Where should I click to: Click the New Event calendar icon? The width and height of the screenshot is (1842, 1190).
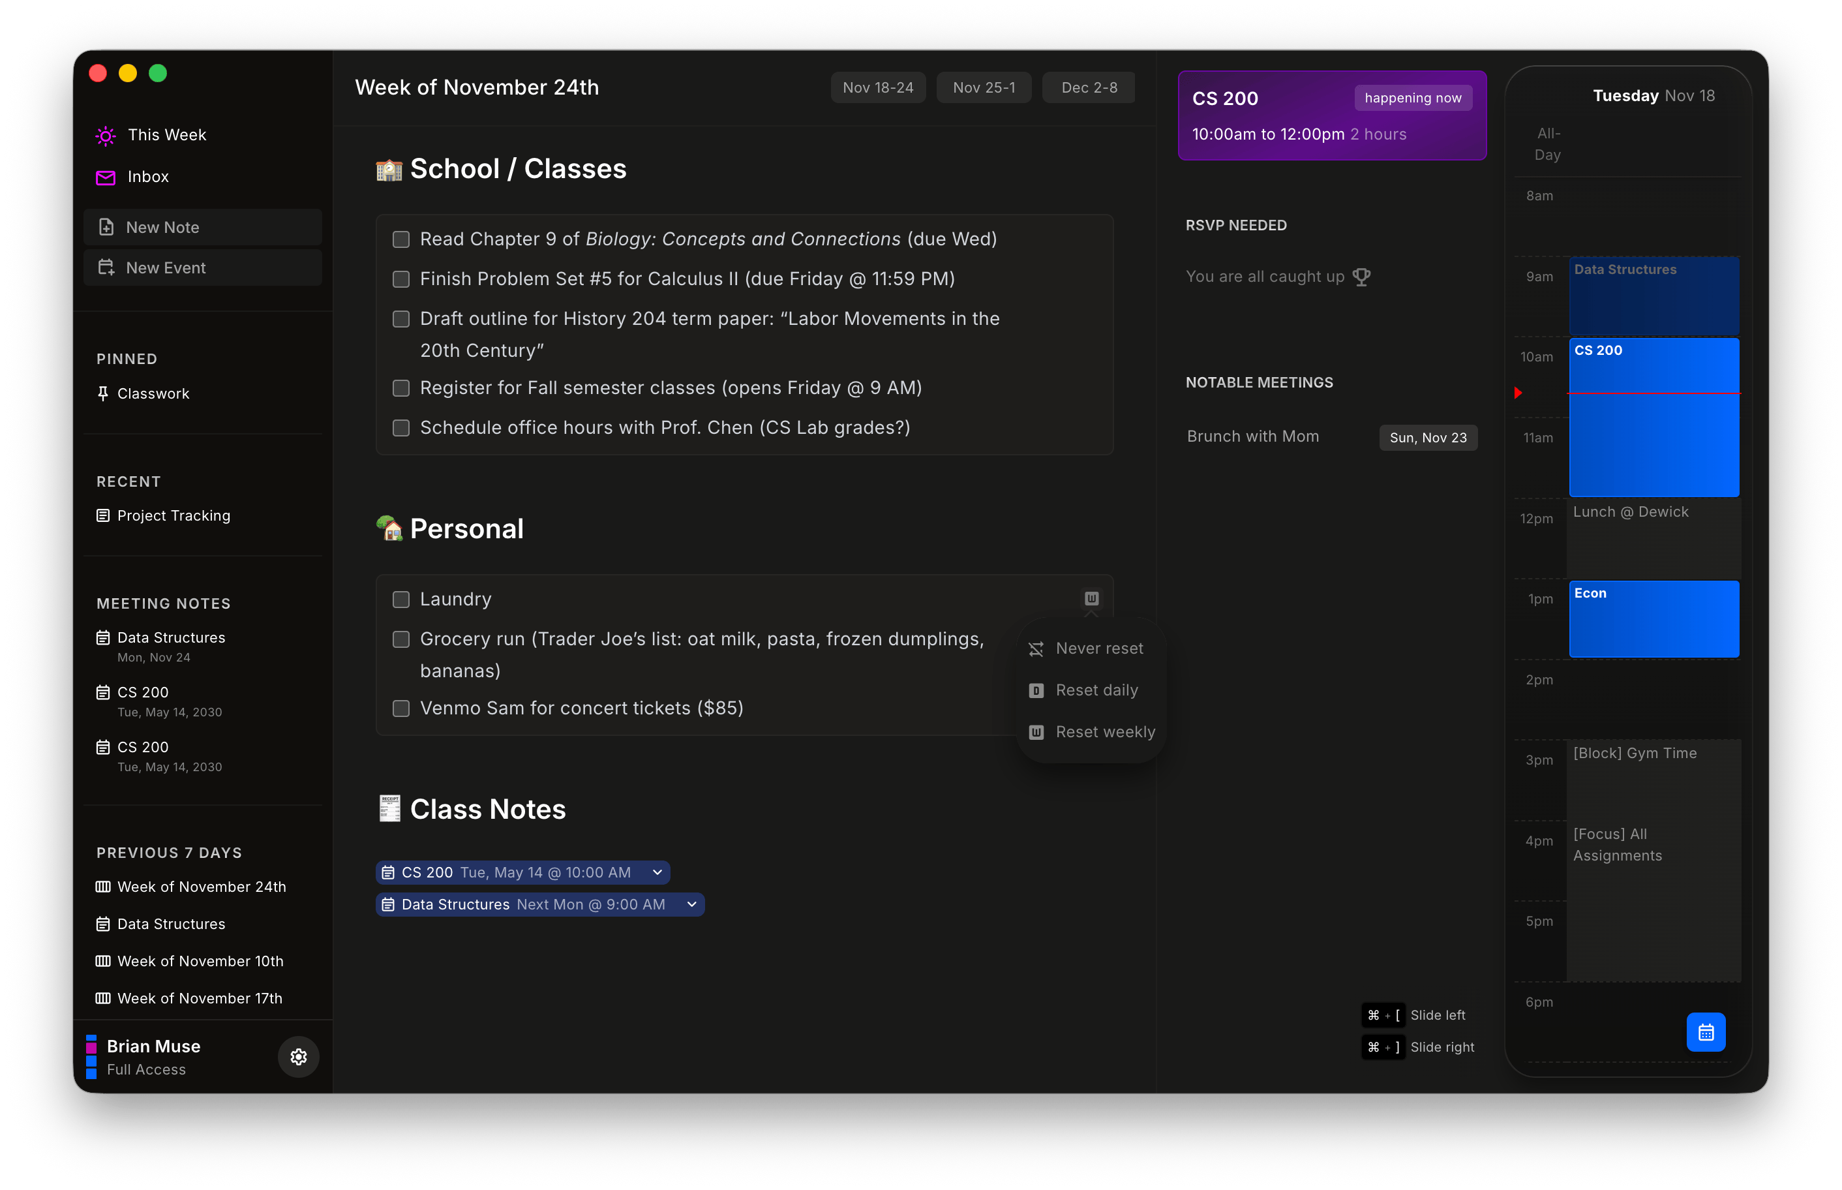click(x=106, y=267)
